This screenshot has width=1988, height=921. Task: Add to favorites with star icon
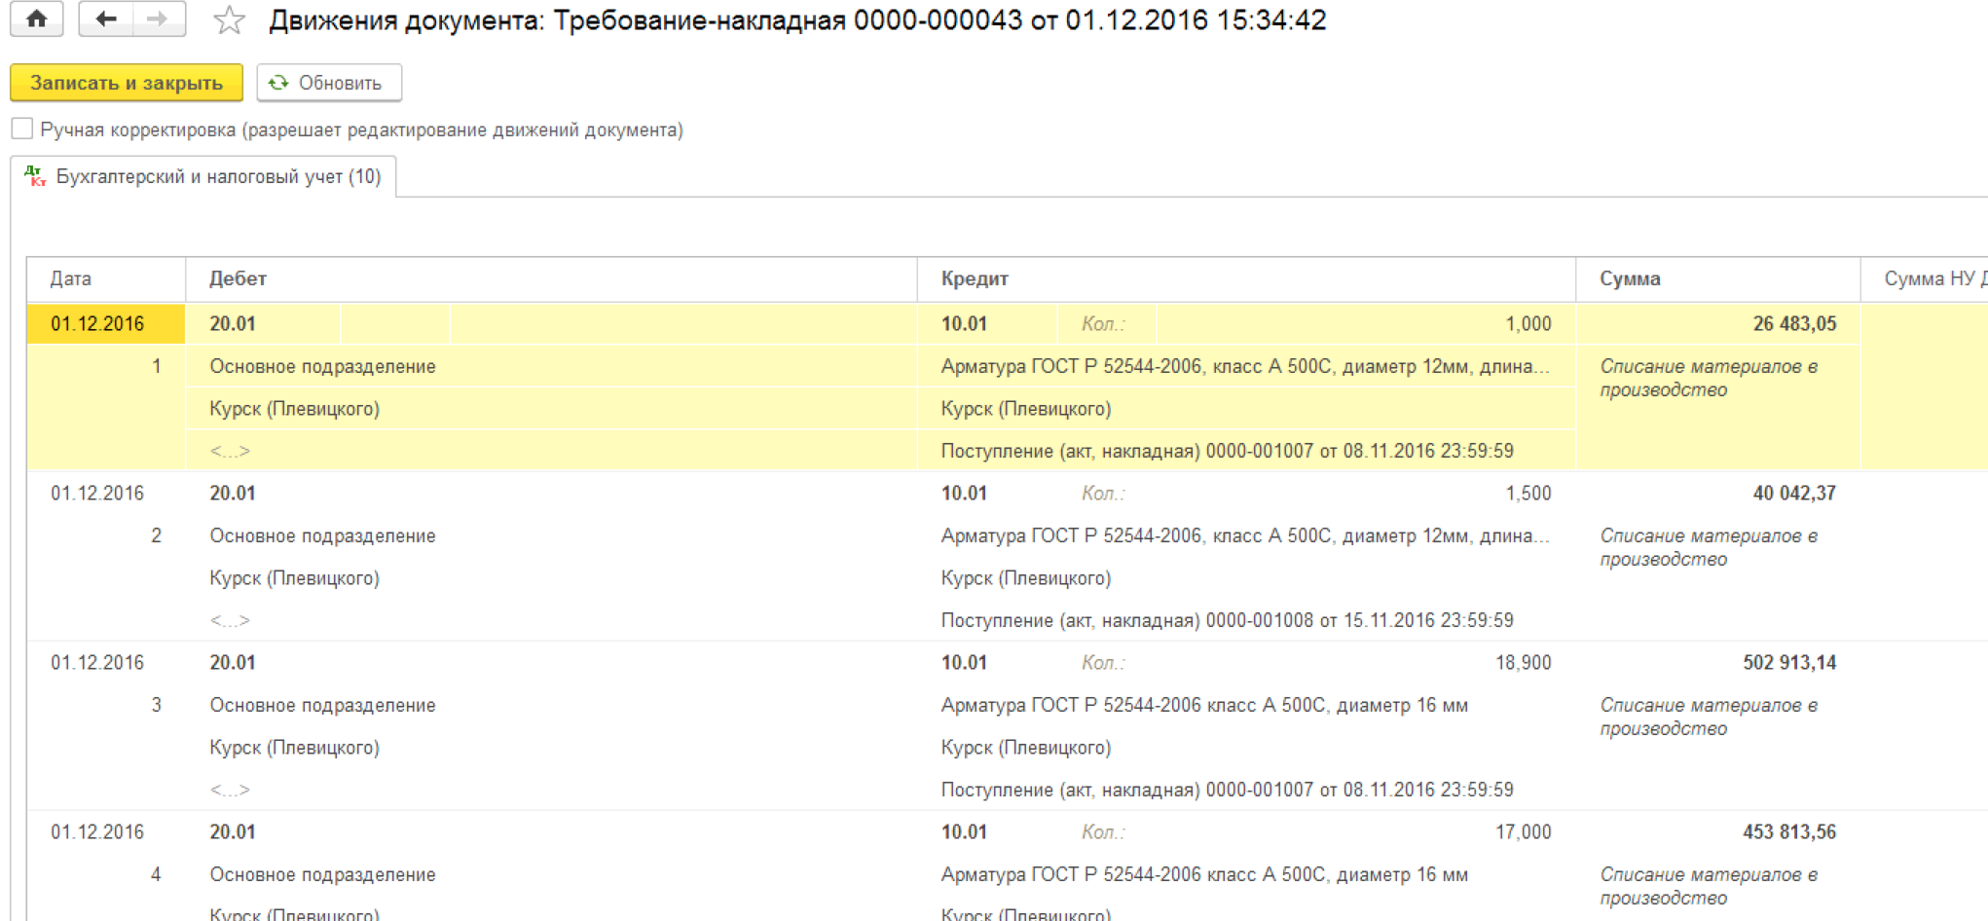(229, 20)
